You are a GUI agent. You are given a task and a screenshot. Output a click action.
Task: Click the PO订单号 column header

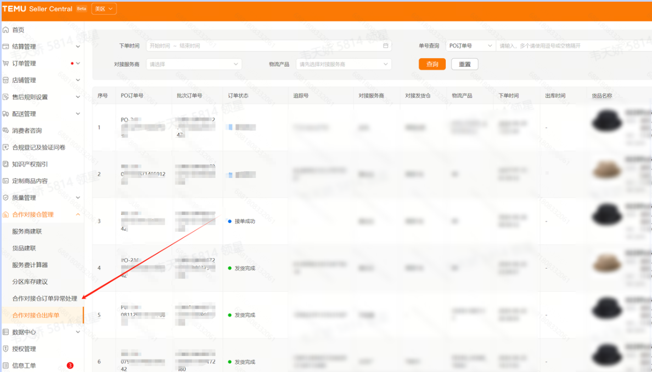pos(132,95)
